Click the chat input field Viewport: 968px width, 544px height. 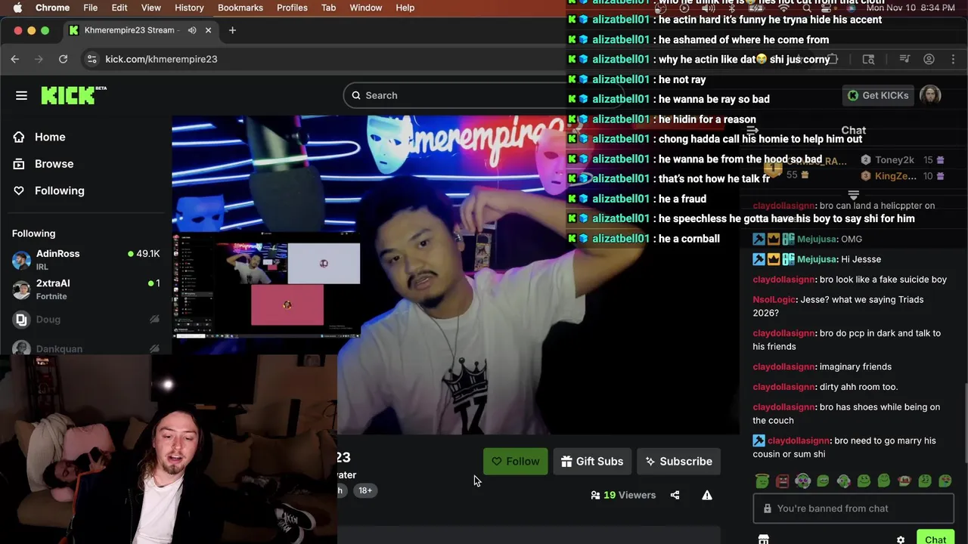853,508
